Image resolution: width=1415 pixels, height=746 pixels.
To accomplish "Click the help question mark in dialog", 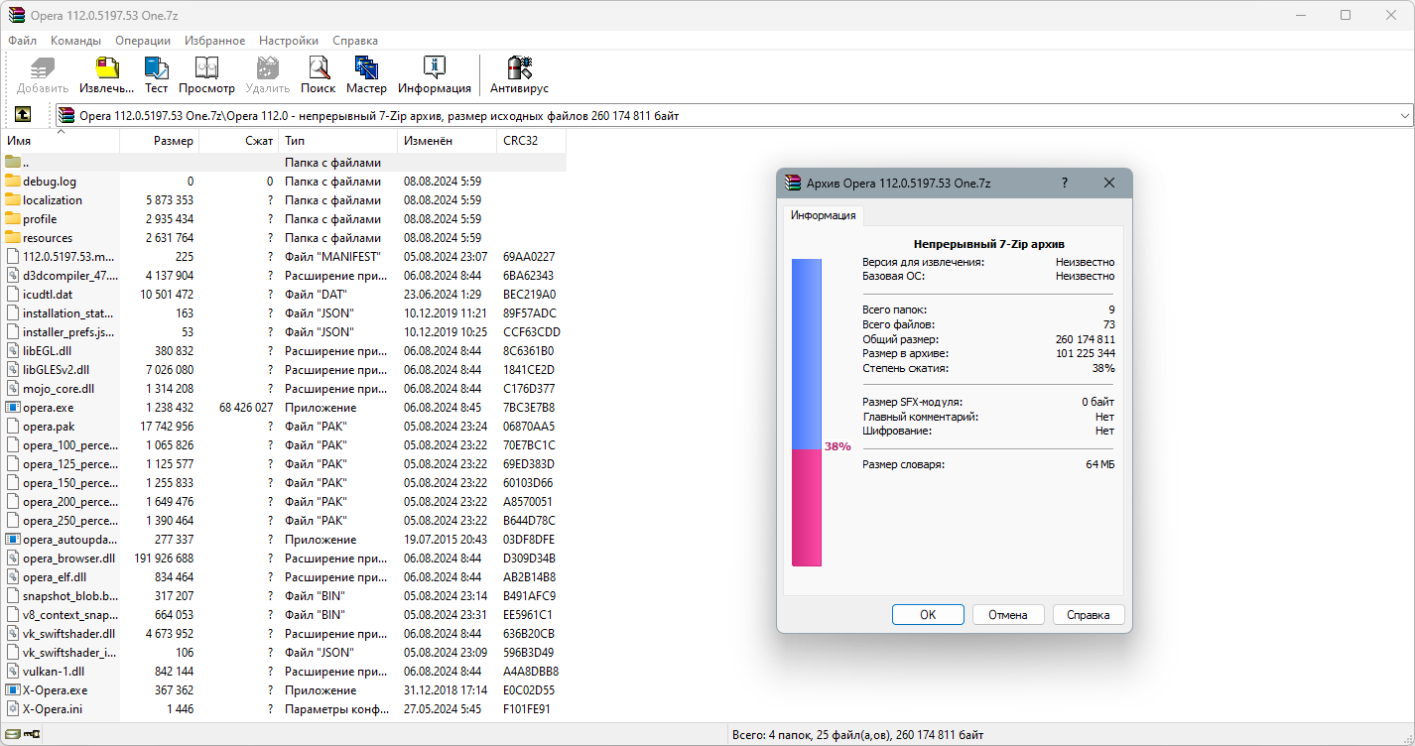I will (1065, 183).
